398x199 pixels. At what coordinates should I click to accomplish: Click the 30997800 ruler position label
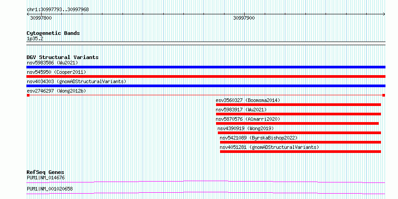coord(41,18)
